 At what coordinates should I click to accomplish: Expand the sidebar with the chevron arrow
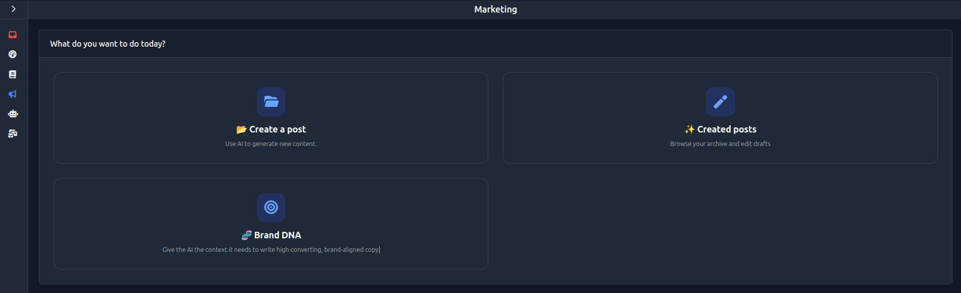(x=14, y=9)
